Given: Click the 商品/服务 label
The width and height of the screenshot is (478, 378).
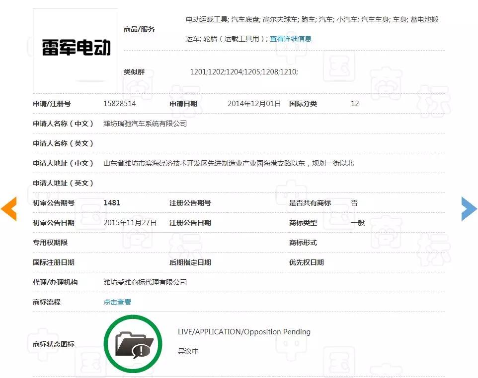Looking at the screenshot, I should click(139, 29).
